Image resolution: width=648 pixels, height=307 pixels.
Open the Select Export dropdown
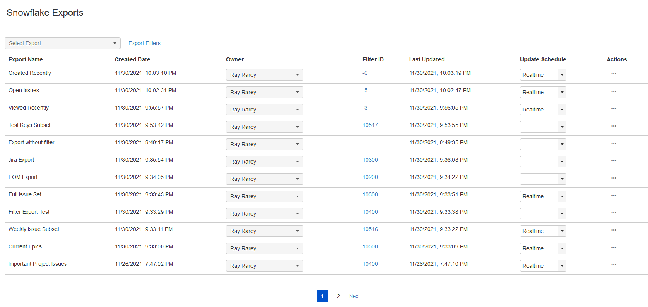coord(62,43)
